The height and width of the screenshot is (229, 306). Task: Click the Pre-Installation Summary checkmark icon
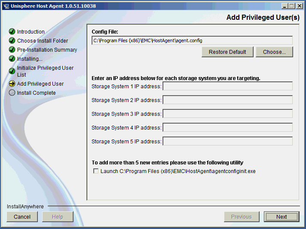(x=12, y=50)
